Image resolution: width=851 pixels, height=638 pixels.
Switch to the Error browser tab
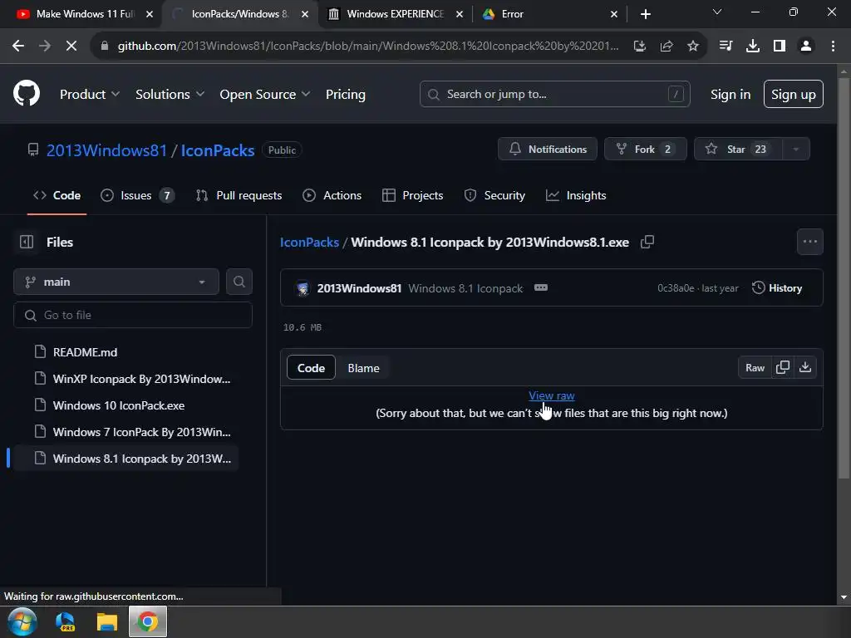tap(549, 14)
